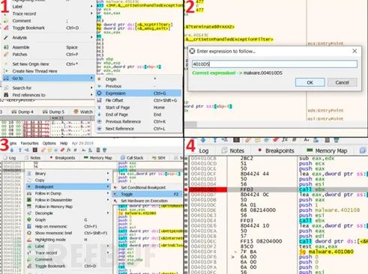Click the Find references to icon

[7, 95]
